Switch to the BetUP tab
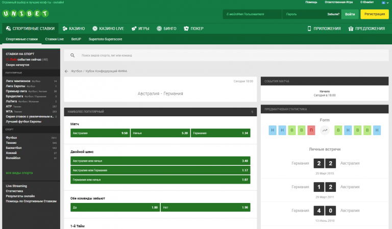 (76, 39)
